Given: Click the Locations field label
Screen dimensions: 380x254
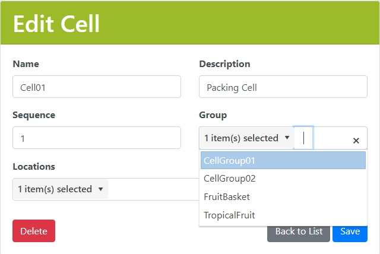Looking at the screenshot, I should coord(34,167).
